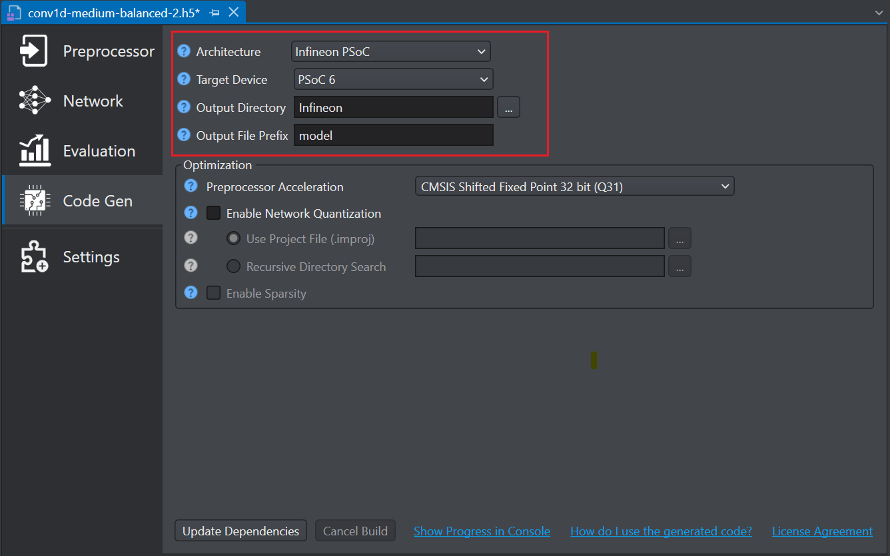
Task: Browse for the Recursive Directory Search folder
Action: pyautogui.click(x=680, y=266)
